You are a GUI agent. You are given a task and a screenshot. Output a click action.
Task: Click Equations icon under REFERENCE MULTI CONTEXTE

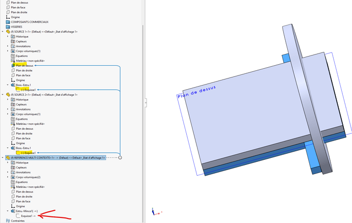click(x=13, y=182)
